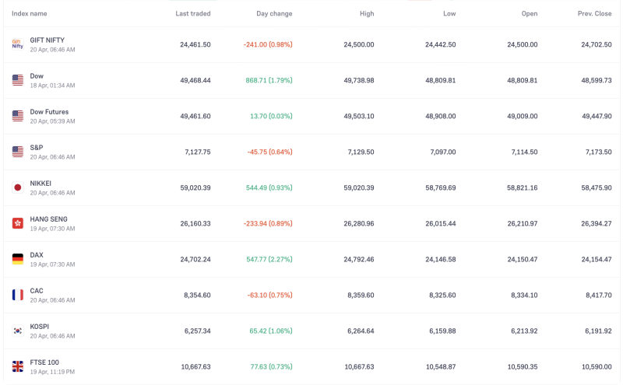623x385 pixels.
Task: Click the Japan flag beside NIKKEI
Action: click(x=17, y=187)
